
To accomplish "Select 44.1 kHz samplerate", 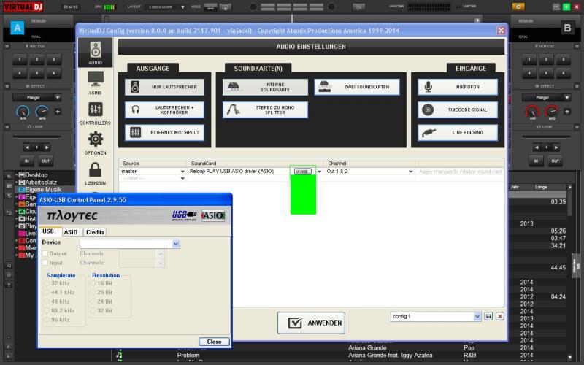I will coord(47,293).
